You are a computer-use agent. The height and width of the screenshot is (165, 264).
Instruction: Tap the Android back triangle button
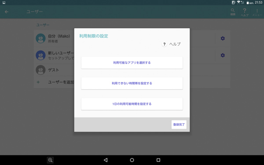(106, 160)
